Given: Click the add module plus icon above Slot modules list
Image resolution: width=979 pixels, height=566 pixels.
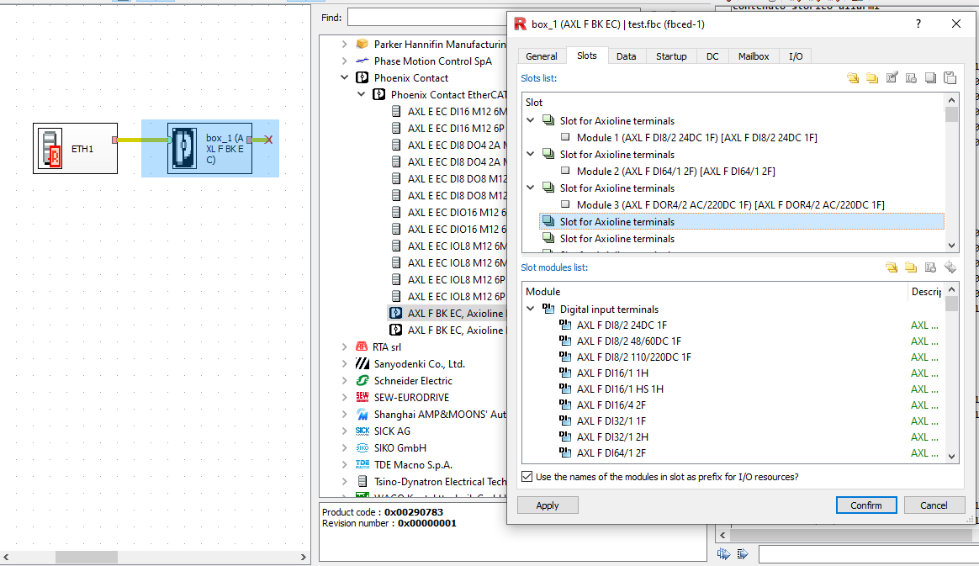Looking at the screenshot, I should coord(930,267).
